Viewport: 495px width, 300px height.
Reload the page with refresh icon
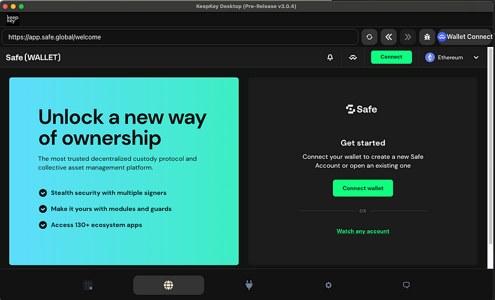coord(369,37)
